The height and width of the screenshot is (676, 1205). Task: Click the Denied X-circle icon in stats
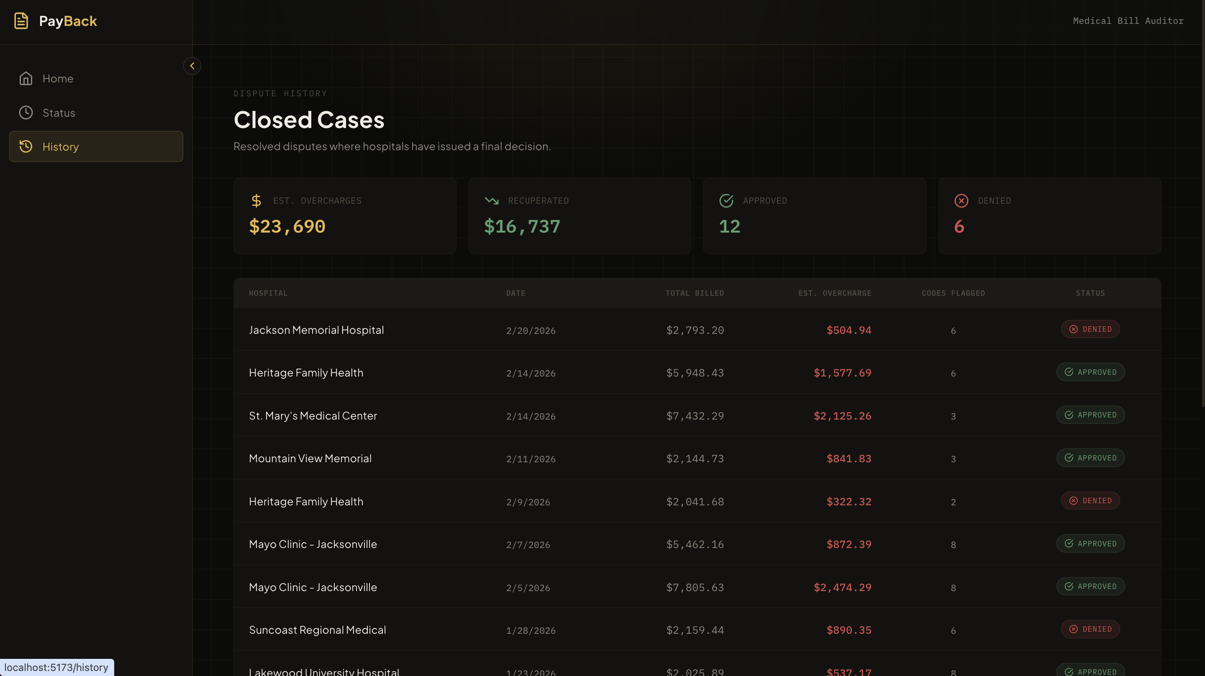[x=961, y=201]
